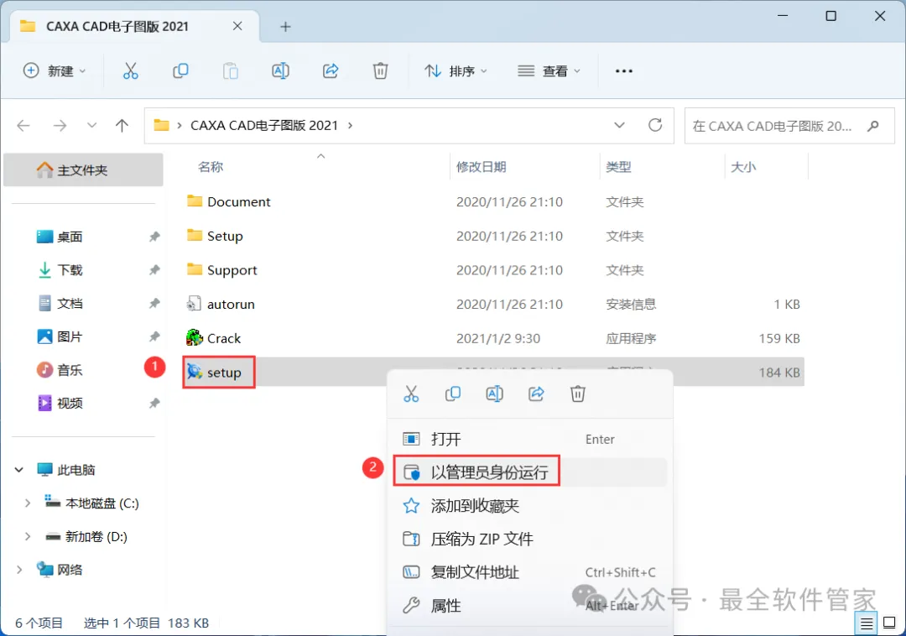Open 文档 in the sidebar
This screenshot has height=636, width=906.
pos(70,303)
